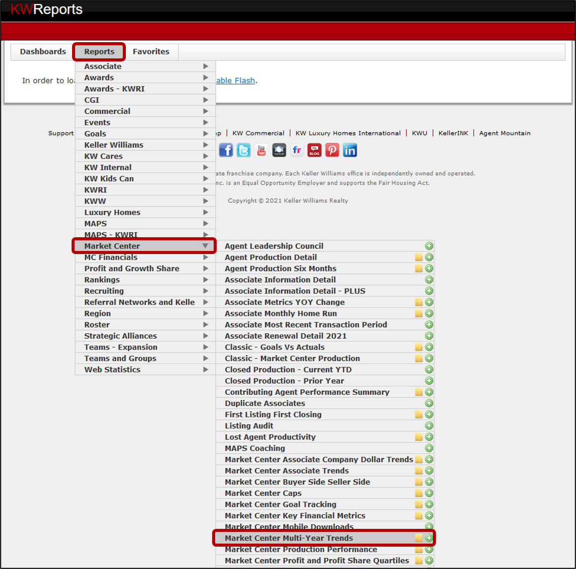576x569 pixels.
Task: Click folder icon for Agent Production Detail
Action: click(x=418, y=257)
